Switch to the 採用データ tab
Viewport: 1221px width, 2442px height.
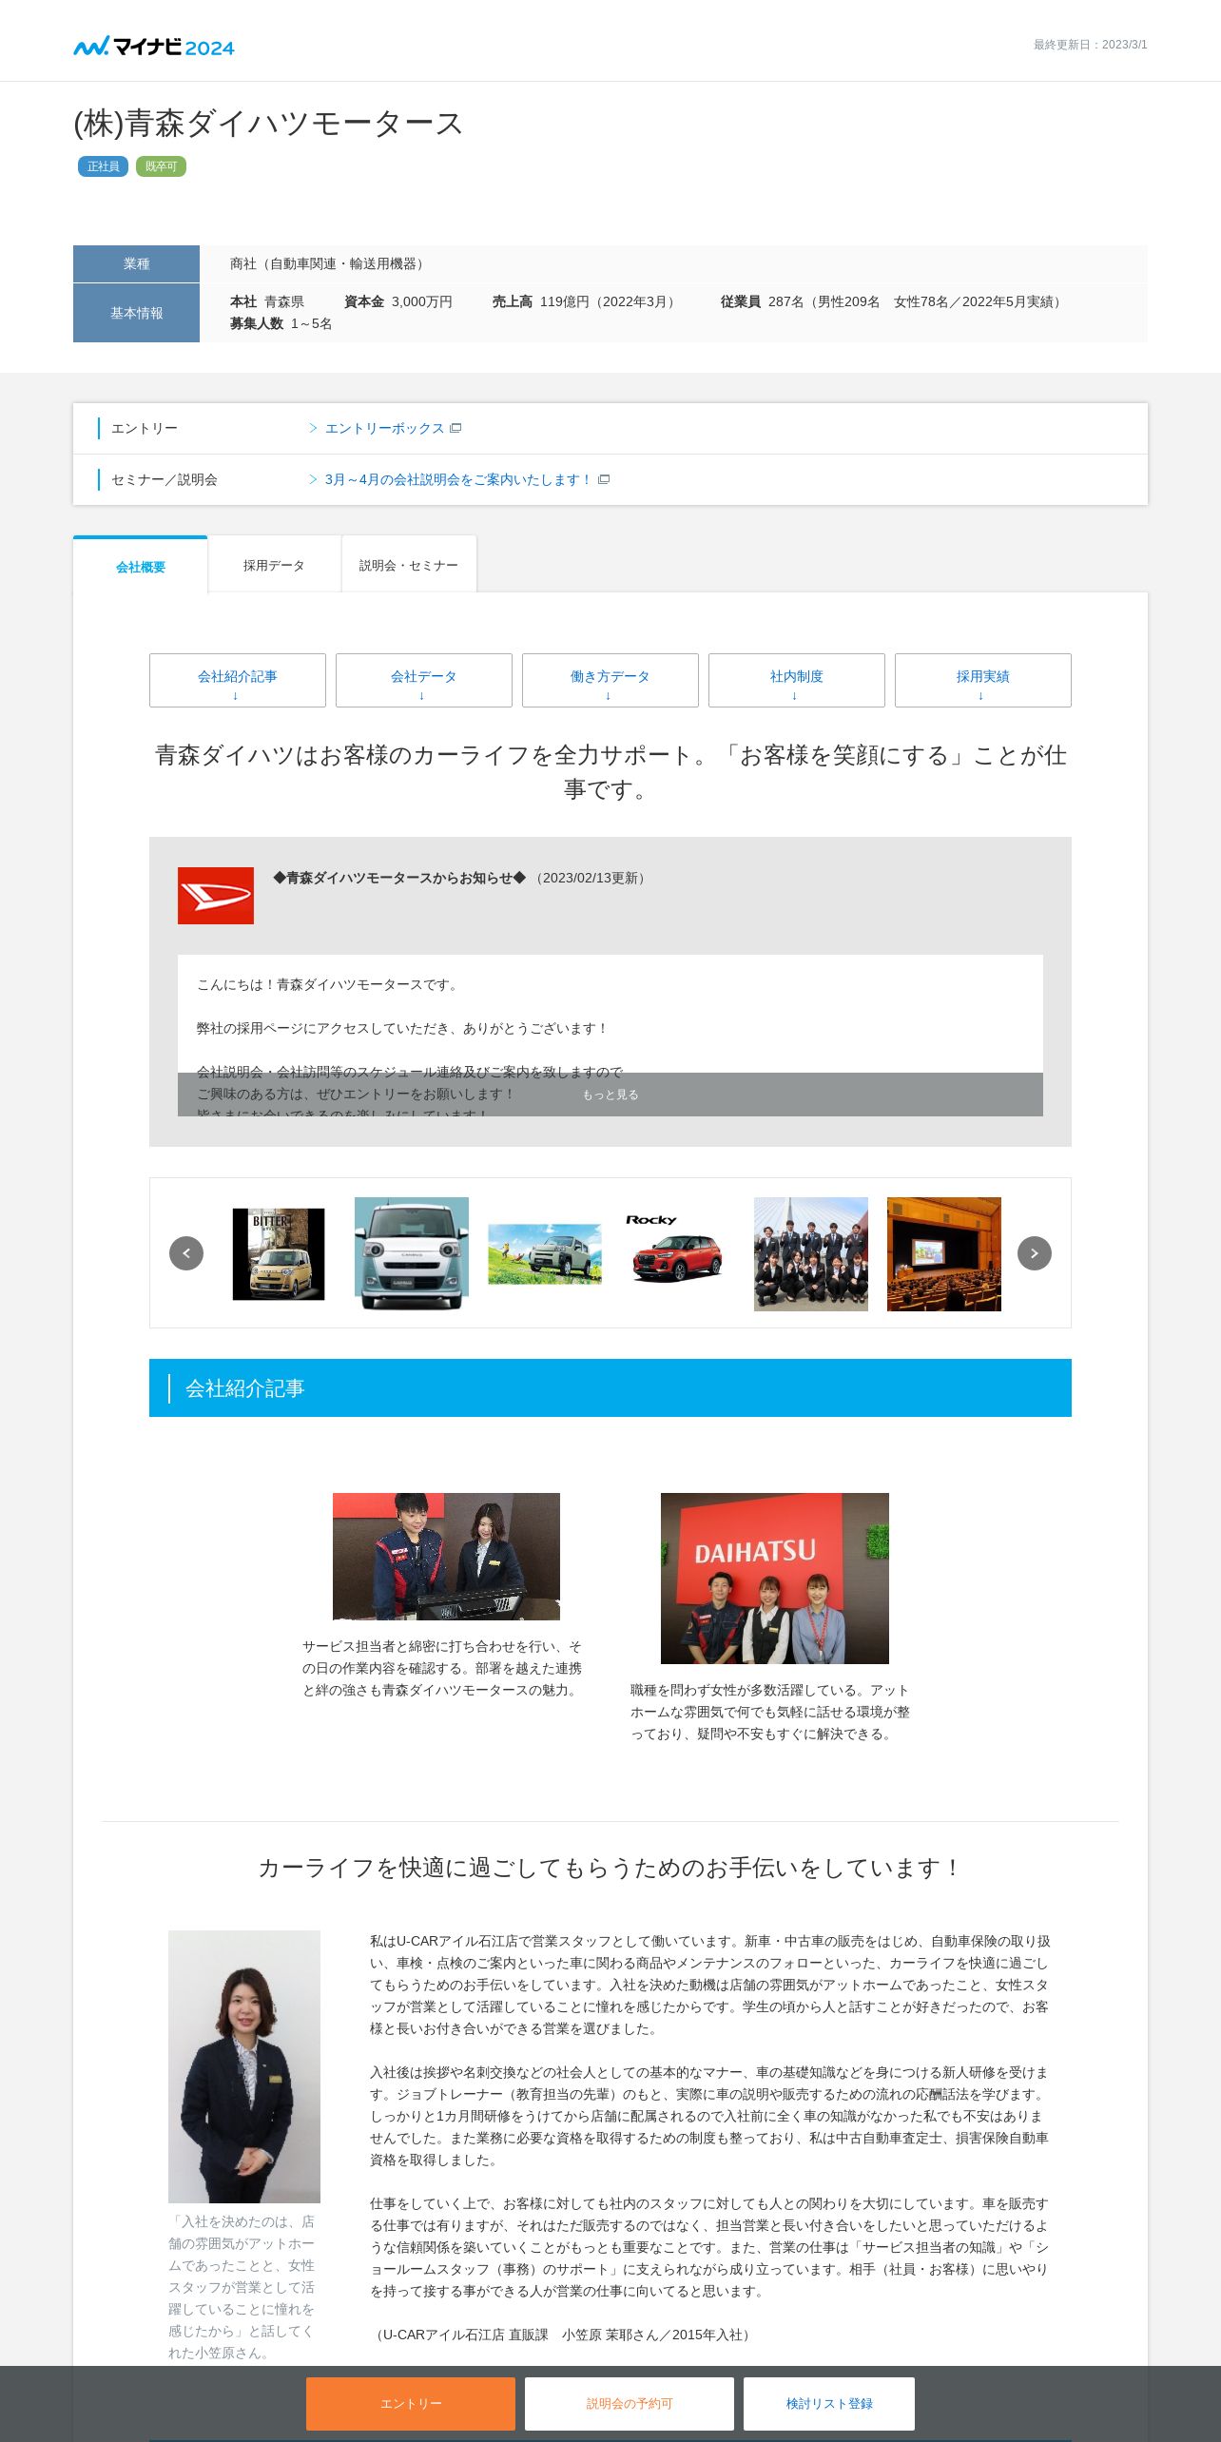pos(274,565)
